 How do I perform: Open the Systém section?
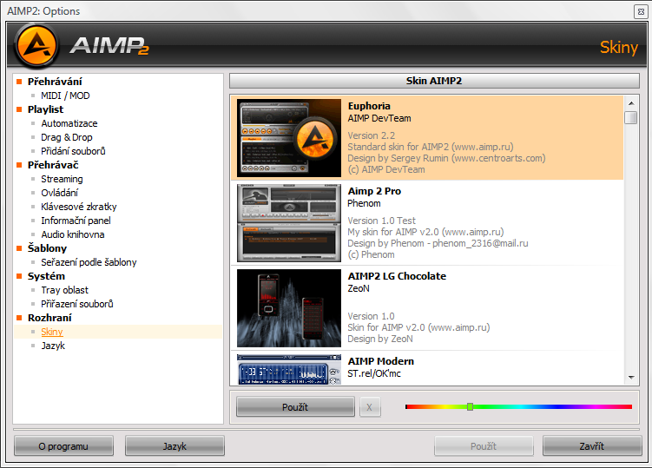[x=46, y=276]
